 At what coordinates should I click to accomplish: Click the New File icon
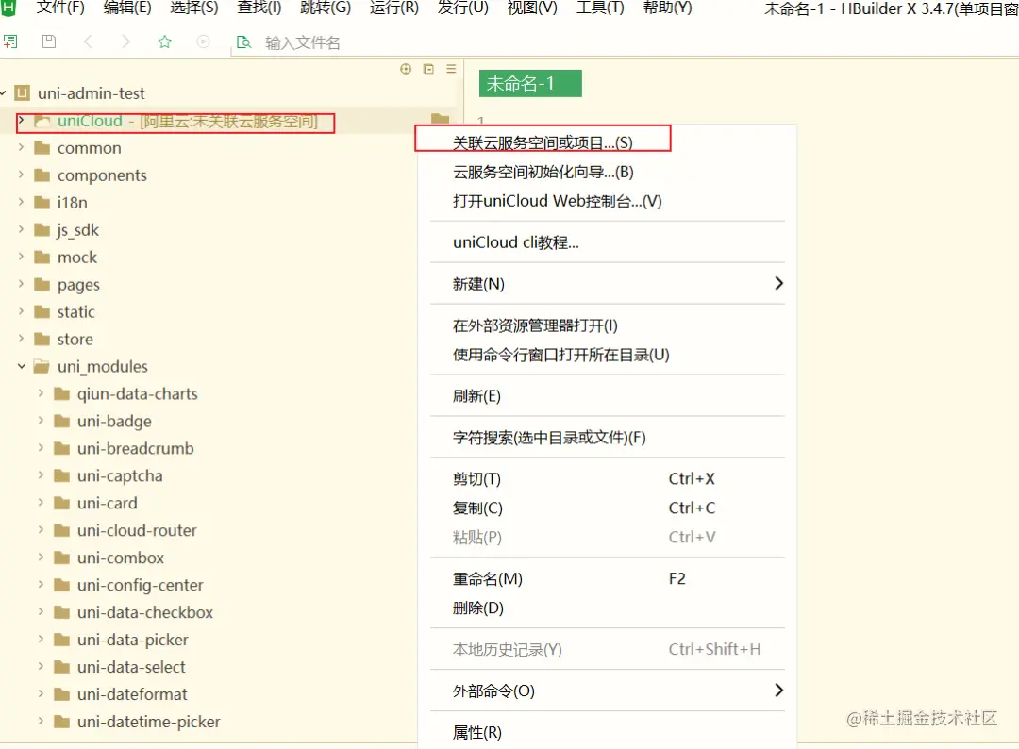12,42
